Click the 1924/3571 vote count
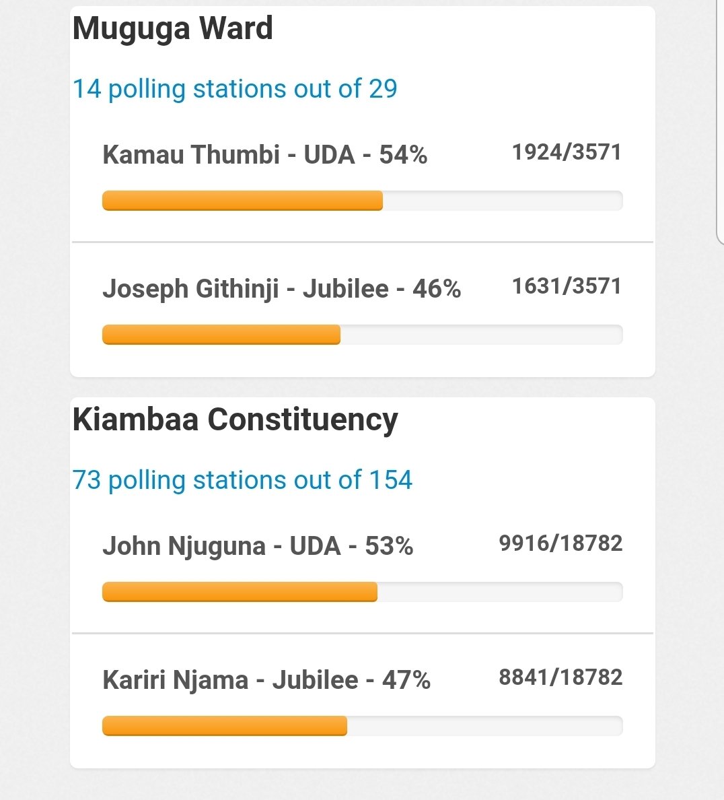Screen dimensions: 724x800 coord(567,152)
